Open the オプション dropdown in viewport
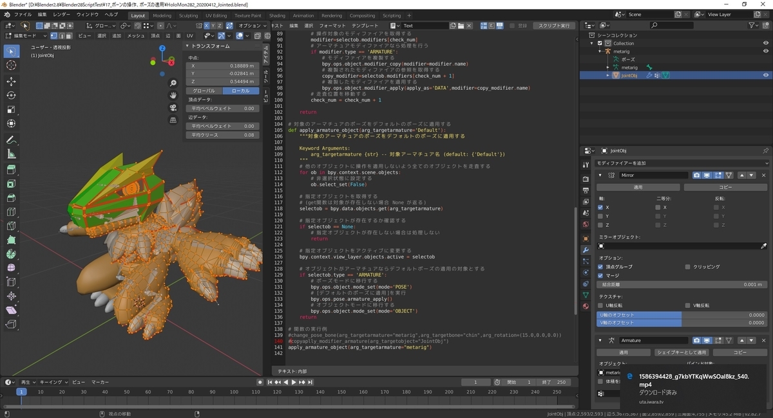Screen dimensions: 773x418 point(251,26)
